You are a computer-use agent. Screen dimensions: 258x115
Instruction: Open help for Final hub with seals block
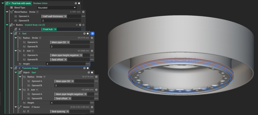coord(76,3)
